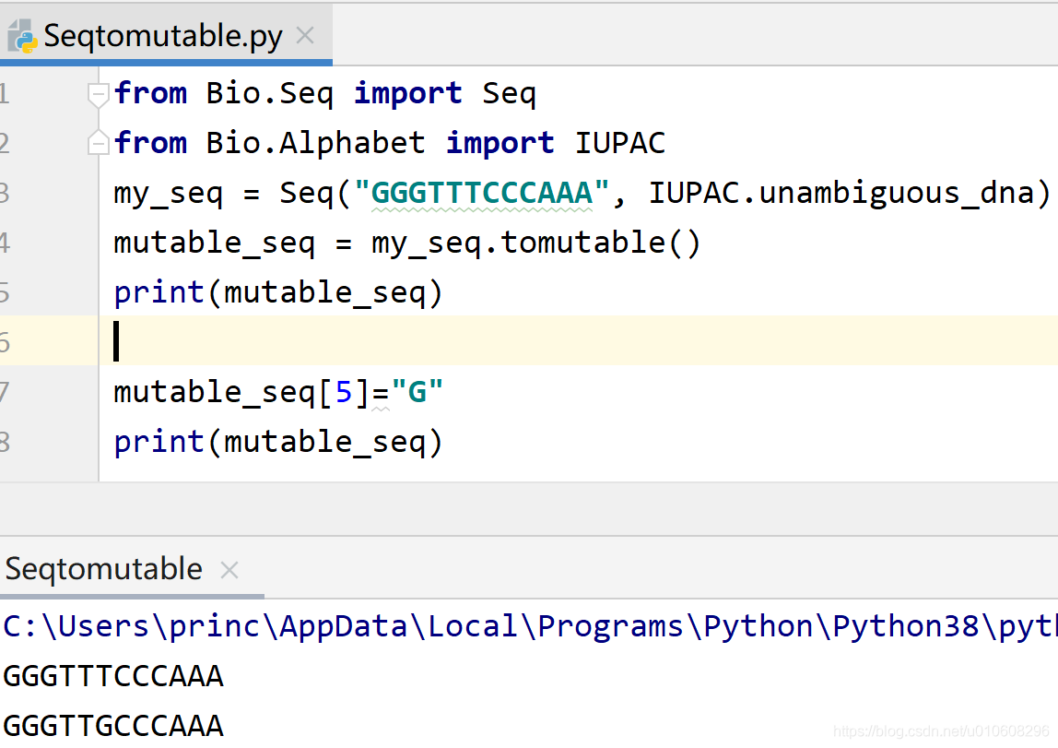
Task: Click on the empty line 6 in editor
Action: (x=553, y=342)
